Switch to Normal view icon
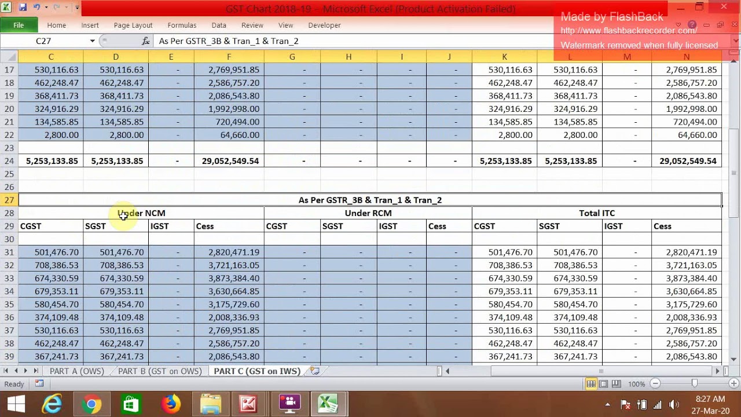Viewport: 741px width, 417px height. 591,383
